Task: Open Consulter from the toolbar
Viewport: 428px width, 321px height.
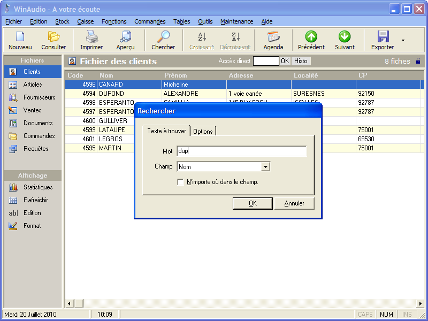Action: [x=53, y=37]
